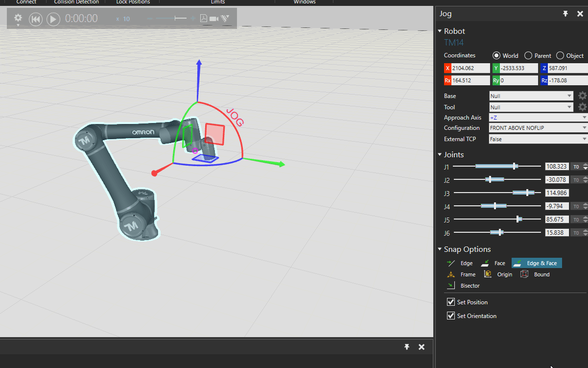Click the Rx rotation field
Image resolution: width=588 pixels, height=368 pixels.
click(470, 80)
